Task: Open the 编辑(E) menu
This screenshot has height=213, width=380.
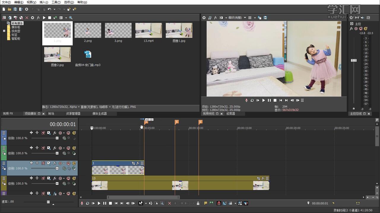Action: 19,2
